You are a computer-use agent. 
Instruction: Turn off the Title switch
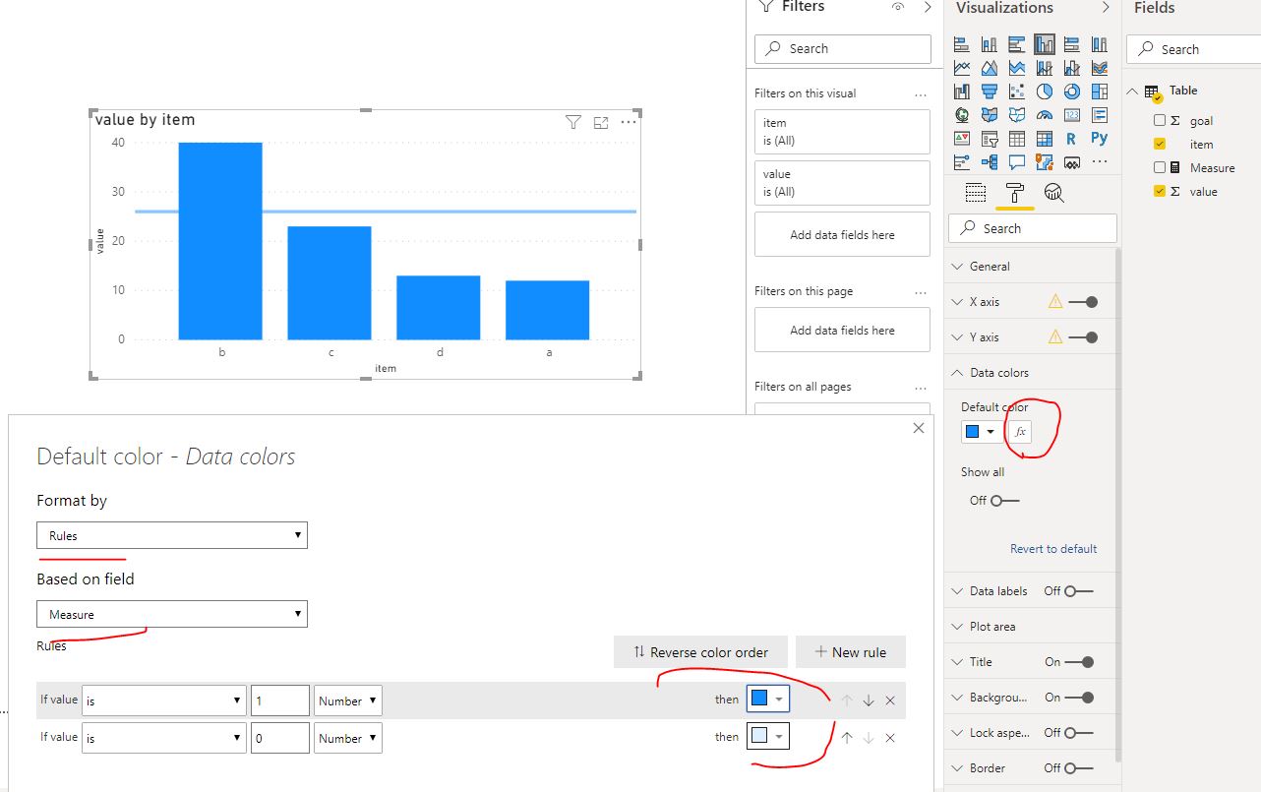tap(1080, 662)
